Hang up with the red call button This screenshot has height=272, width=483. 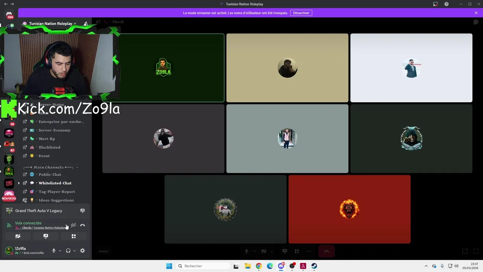pos(326,251)
